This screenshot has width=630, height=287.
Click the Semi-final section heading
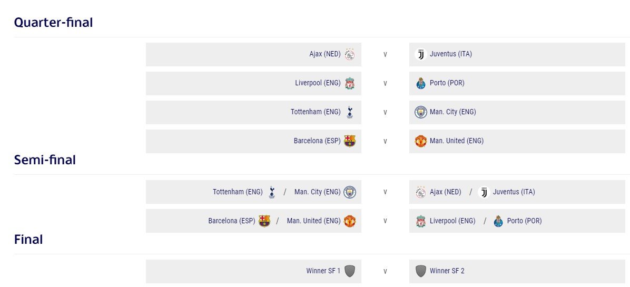click(45, 160)
